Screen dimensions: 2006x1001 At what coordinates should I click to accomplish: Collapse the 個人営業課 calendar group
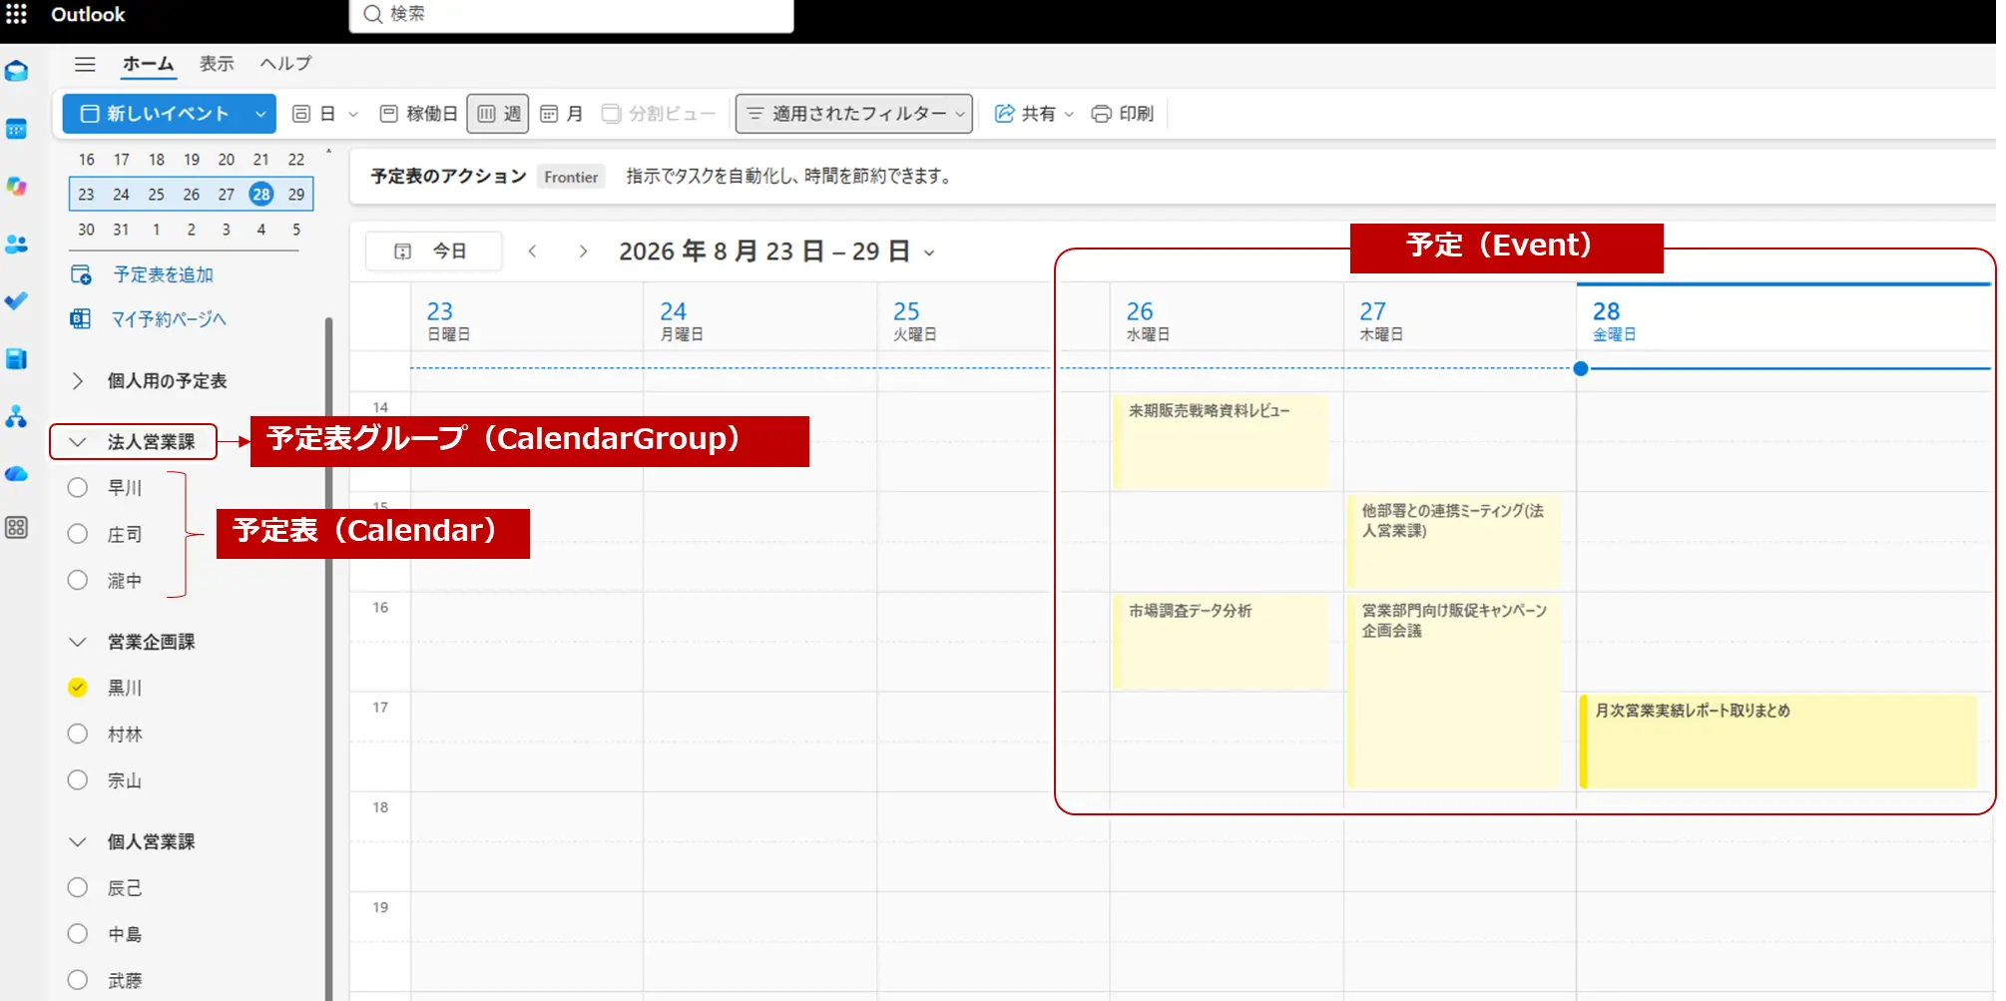78,842
